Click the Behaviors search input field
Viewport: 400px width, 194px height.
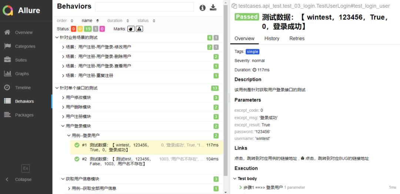tap(144, 7)
